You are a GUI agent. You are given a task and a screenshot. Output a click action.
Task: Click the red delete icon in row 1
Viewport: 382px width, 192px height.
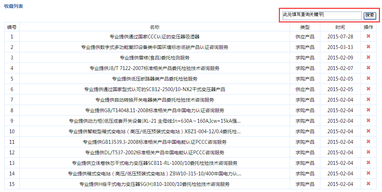(368, 36)
